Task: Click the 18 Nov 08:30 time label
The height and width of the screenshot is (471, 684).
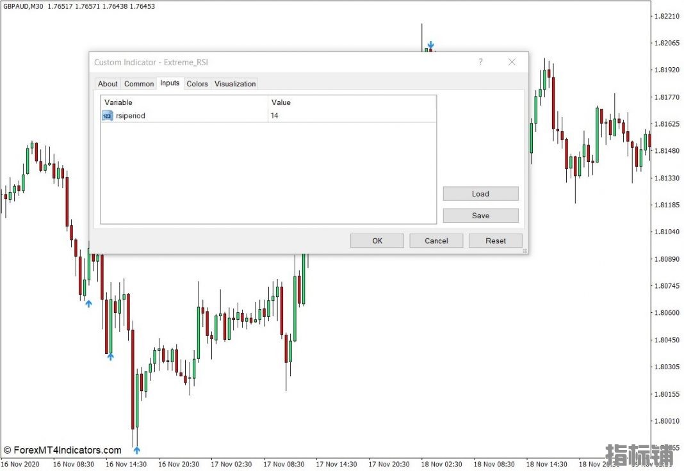Action: [494, 464]
